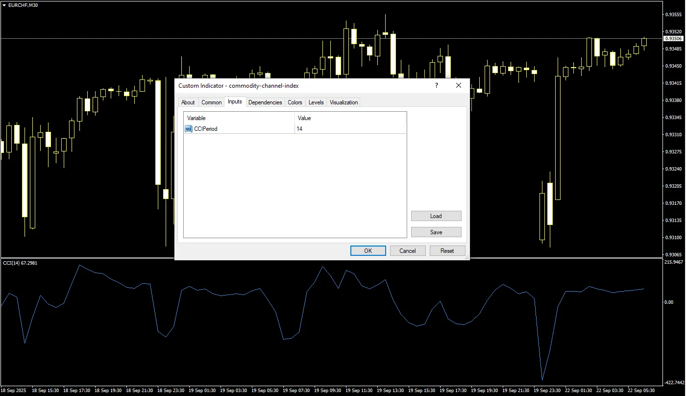This screenshot has width=686, height=396.
Task: Click the Variable column header
Action: click(239, 118)
